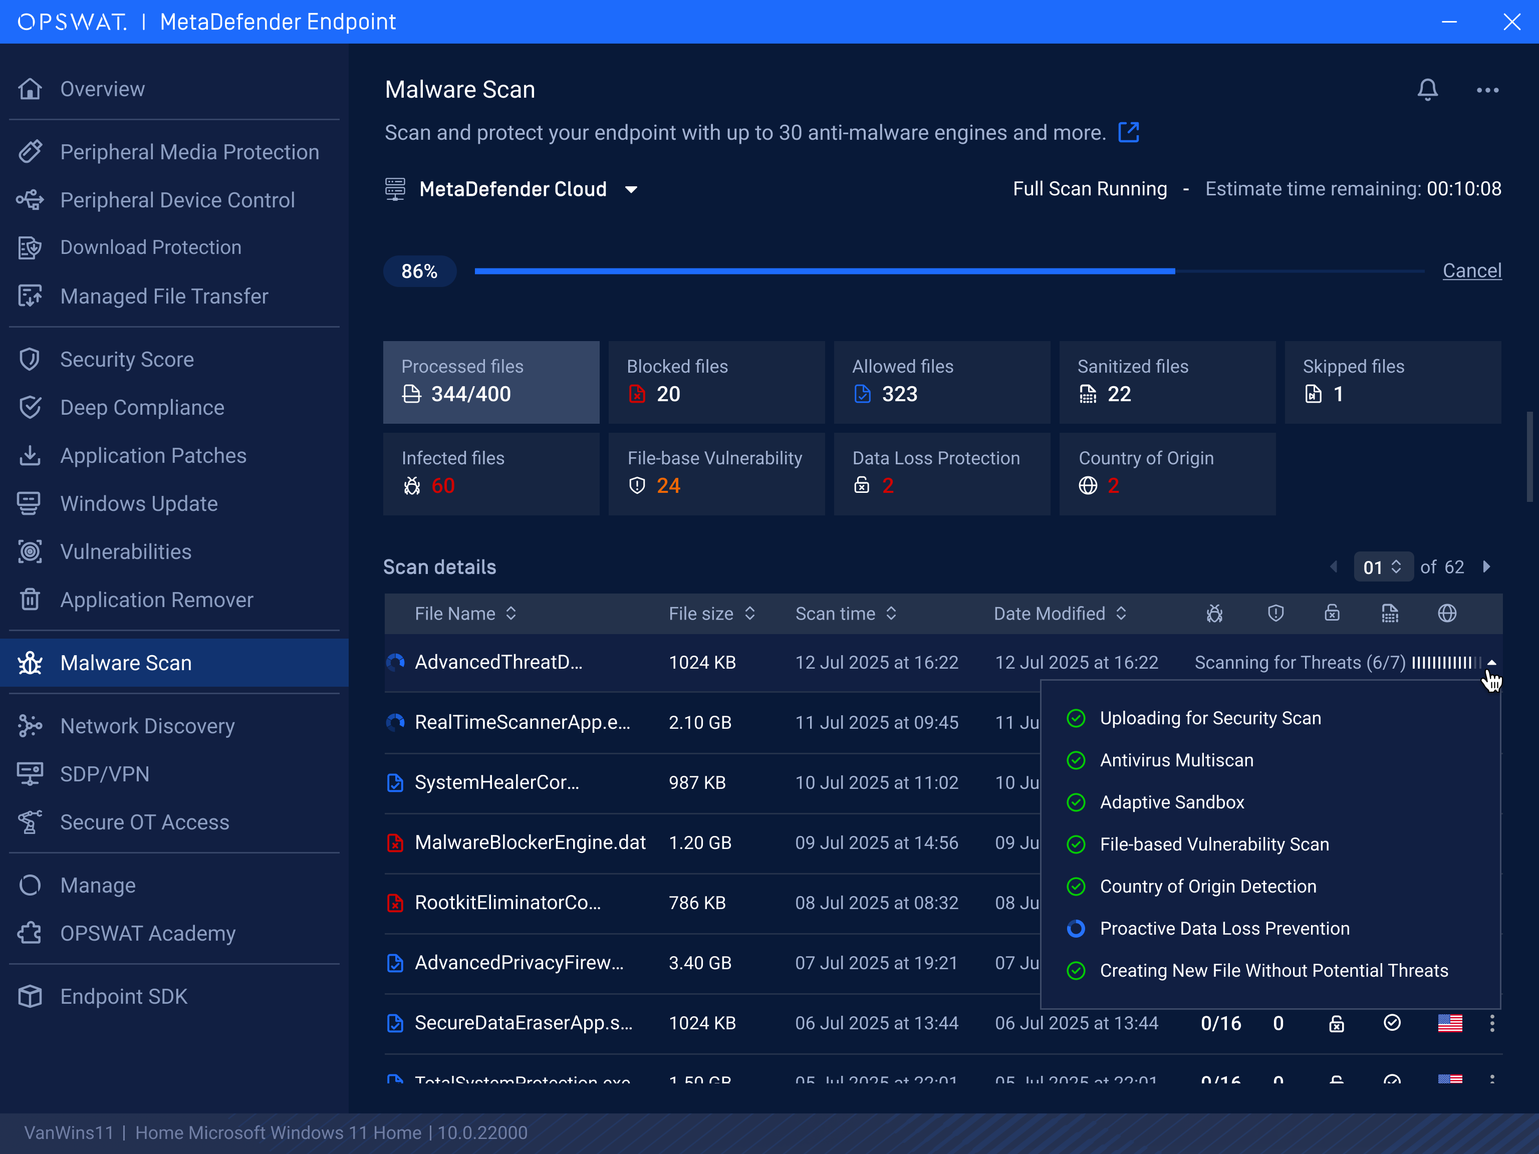Go to Peripheral Media Protection
This screenshot has width=1539, height=1154.
point(189,152)
